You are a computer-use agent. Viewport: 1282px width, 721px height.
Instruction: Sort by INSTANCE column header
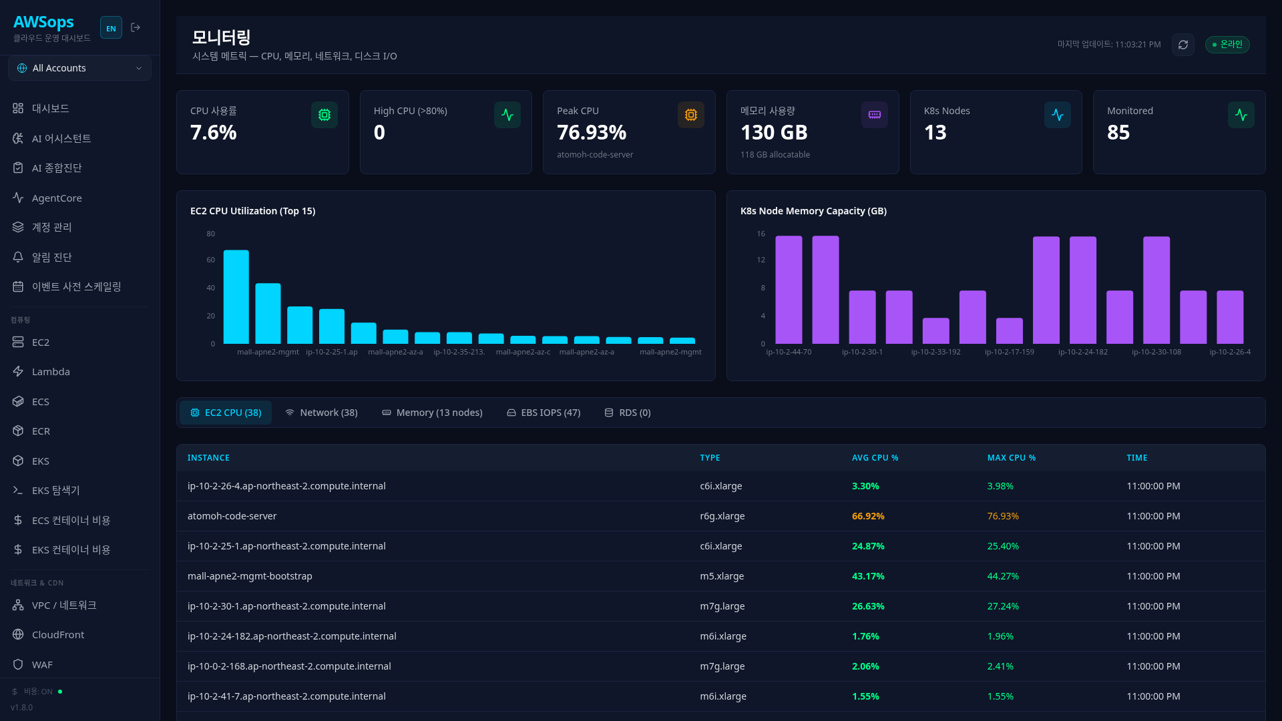point(208,458)
